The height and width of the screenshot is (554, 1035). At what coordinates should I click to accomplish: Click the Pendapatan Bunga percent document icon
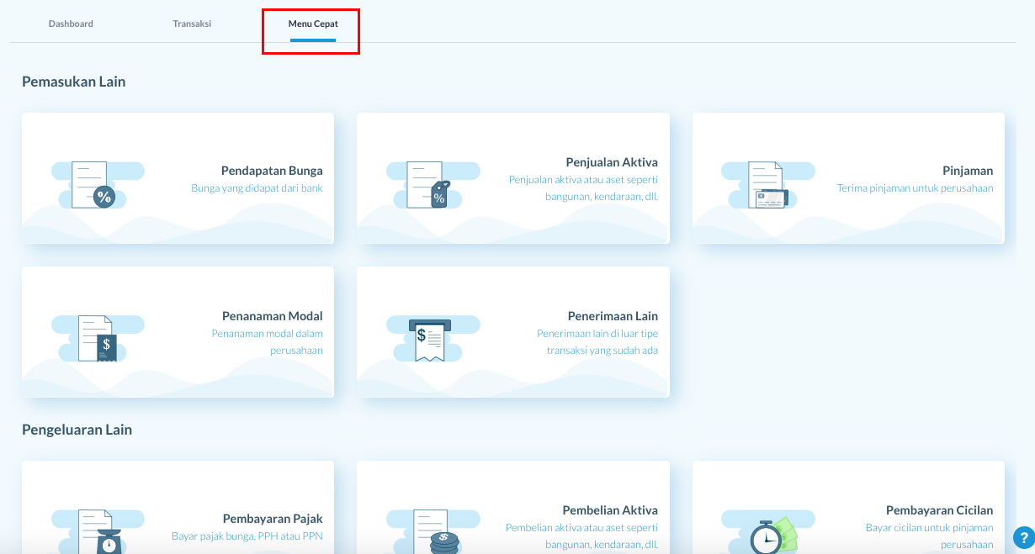tap(93, 185)
